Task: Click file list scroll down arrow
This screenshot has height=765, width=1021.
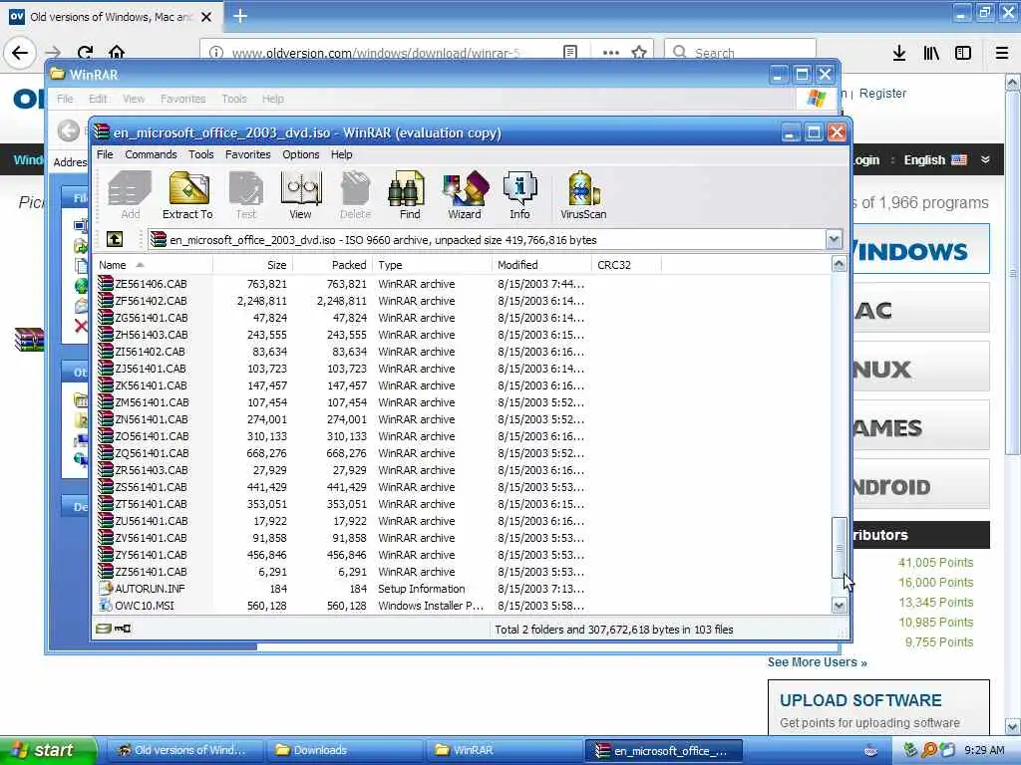Action: coord(840,606)
